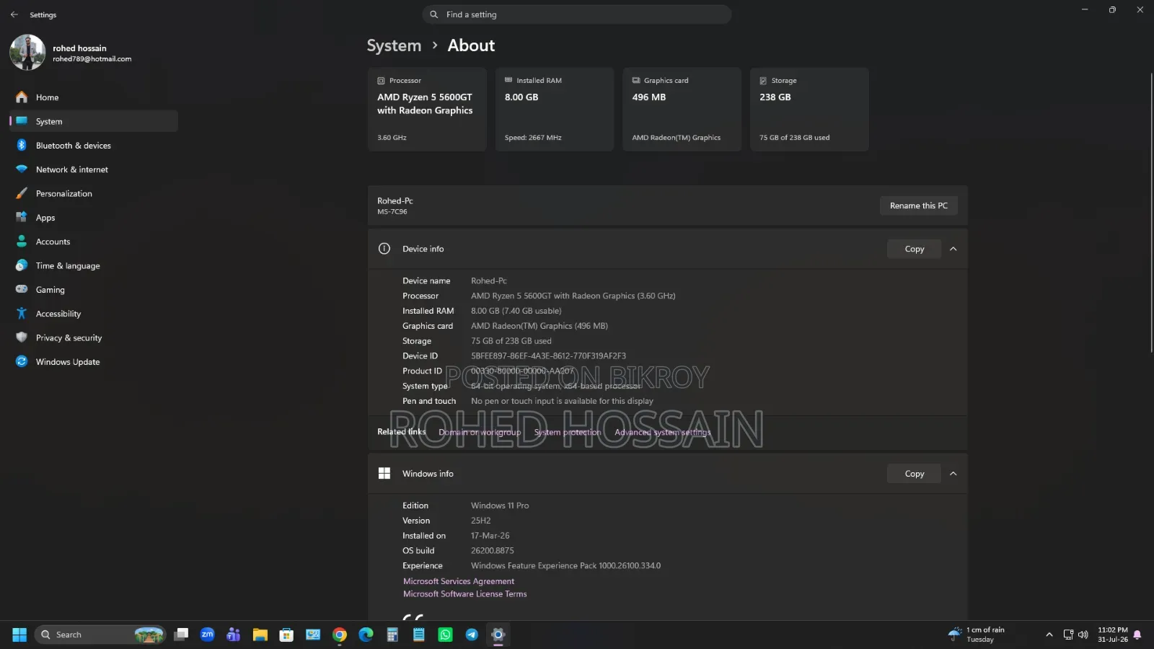Open the Home settings page
Screen dimensions: 1154x649
[x=94, y=97]
